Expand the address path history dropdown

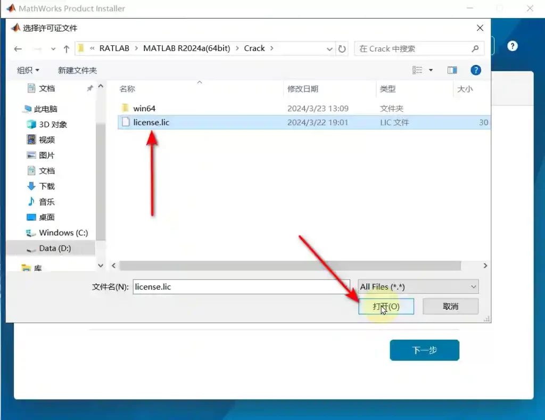click(x=329, y=48)
